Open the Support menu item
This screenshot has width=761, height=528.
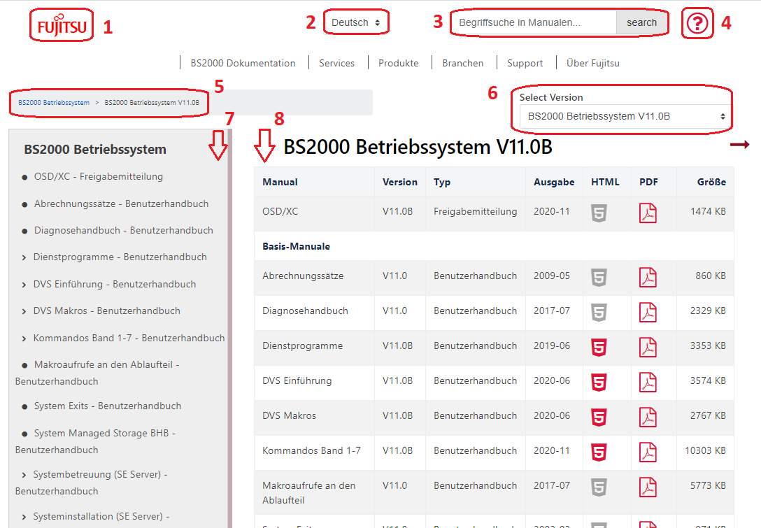click(525, 63)
